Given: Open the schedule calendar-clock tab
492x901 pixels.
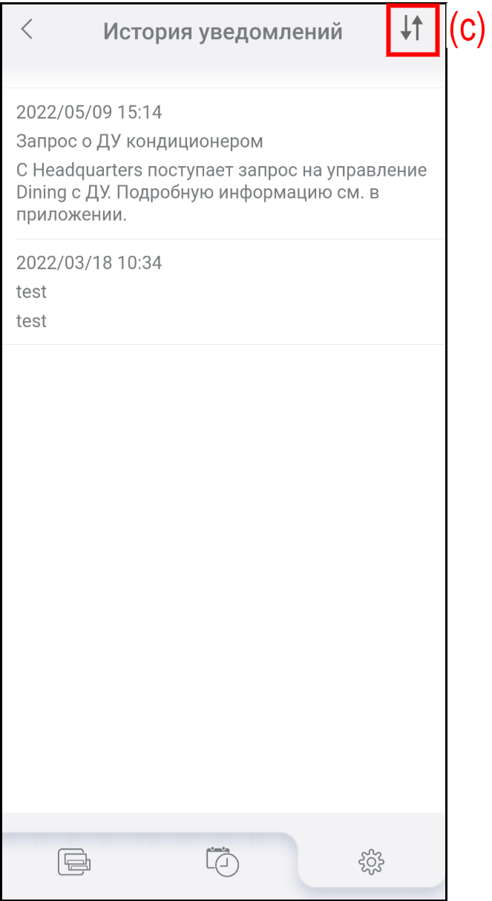Looking at the screenshot, I should click(222, 862).
